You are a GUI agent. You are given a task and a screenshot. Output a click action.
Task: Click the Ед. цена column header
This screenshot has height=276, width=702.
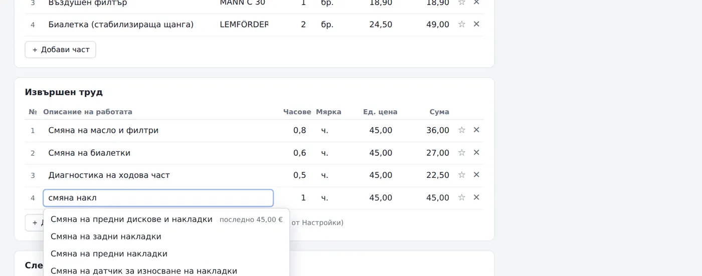[380, 112]
